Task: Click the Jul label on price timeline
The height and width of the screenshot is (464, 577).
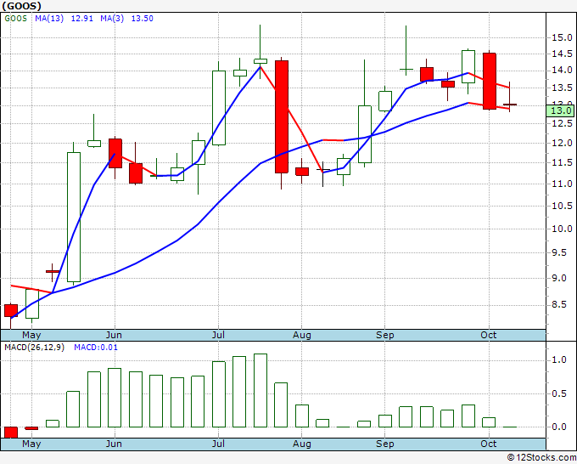Action: (219, 335)
